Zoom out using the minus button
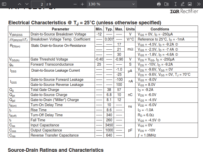Screen dimensions: 203x152 point(75,4)
